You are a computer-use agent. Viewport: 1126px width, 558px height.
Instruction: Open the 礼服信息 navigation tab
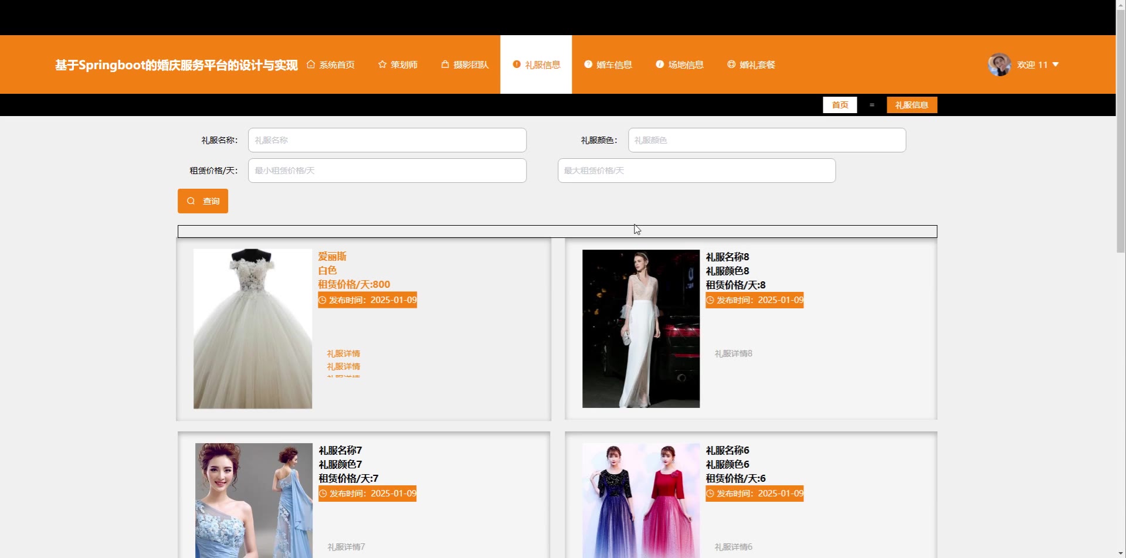coord(536,64)
